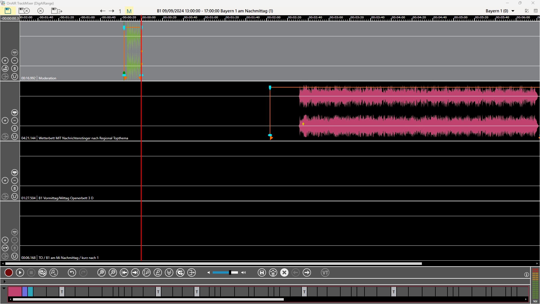Screen dimensions: 540x304
Task: Zoom out the timeline with the minus magnifier
Action: click(113, 272)
